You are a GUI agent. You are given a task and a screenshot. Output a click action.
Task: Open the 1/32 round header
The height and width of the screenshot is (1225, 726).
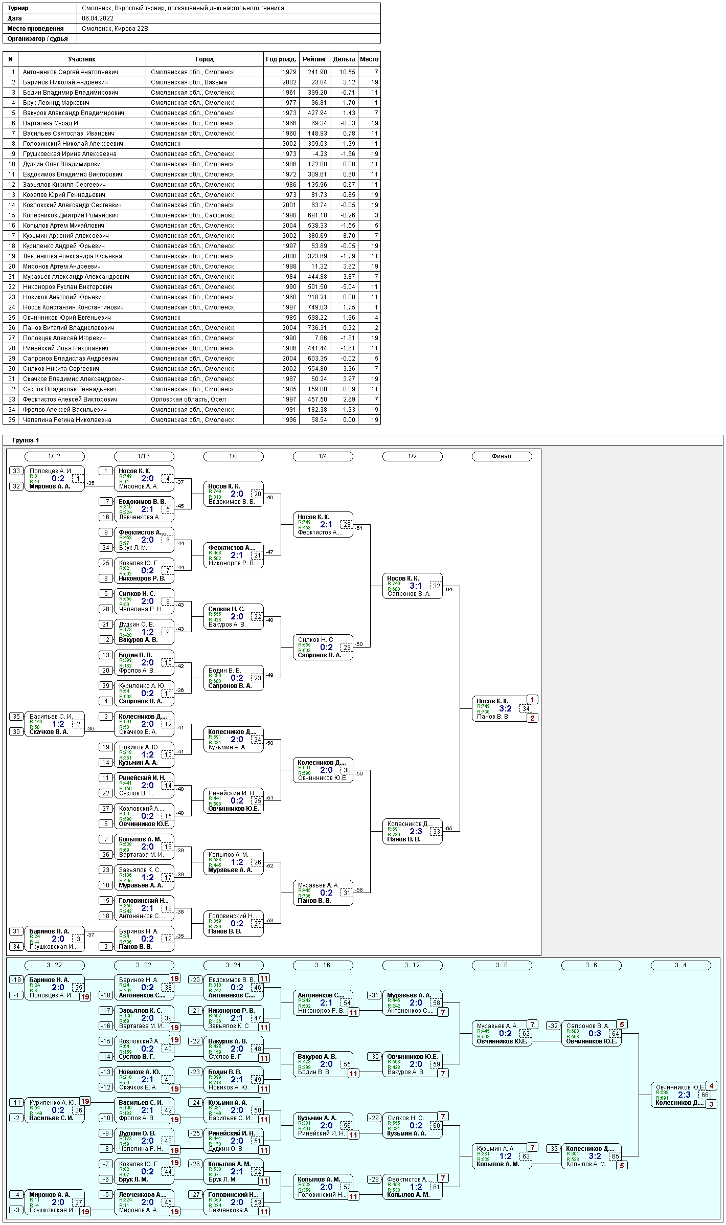click(54, 456)
